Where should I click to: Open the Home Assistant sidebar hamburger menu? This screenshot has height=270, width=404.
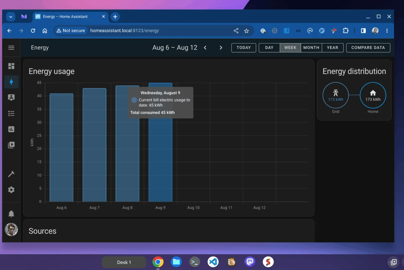(11, 48)
